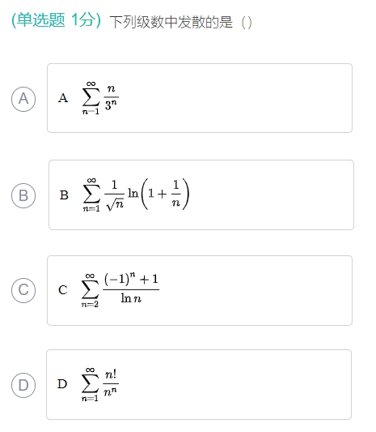Click the answer box containing n over 3^n

(x=200, y=98)
